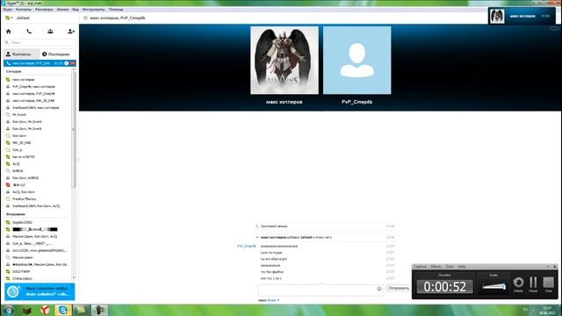Open the Звонки menu
Viewport: 562px width, 316px height.
coord(62,10)
